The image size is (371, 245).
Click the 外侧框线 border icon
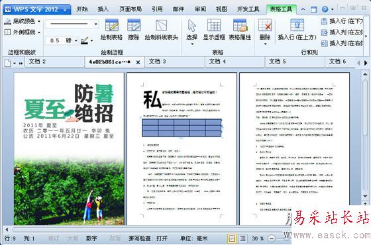pos(7,32)
